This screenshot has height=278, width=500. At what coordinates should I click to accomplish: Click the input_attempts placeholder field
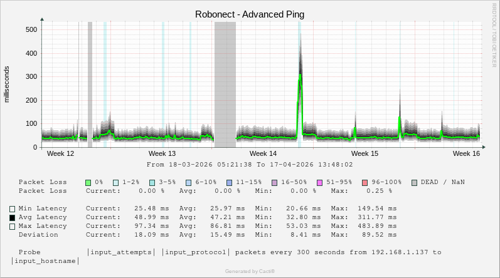click(122, 252)
